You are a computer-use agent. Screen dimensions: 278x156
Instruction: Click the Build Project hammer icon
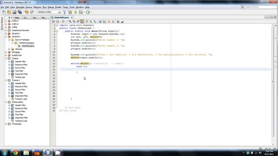click(x=65, y=12)
